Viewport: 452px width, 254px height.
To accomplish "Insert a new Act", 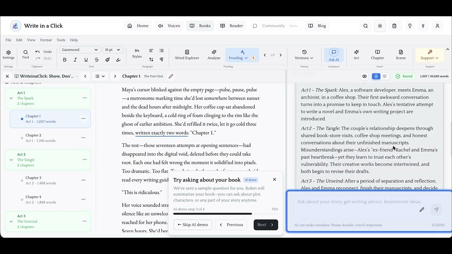I will [x=356, y=55].
